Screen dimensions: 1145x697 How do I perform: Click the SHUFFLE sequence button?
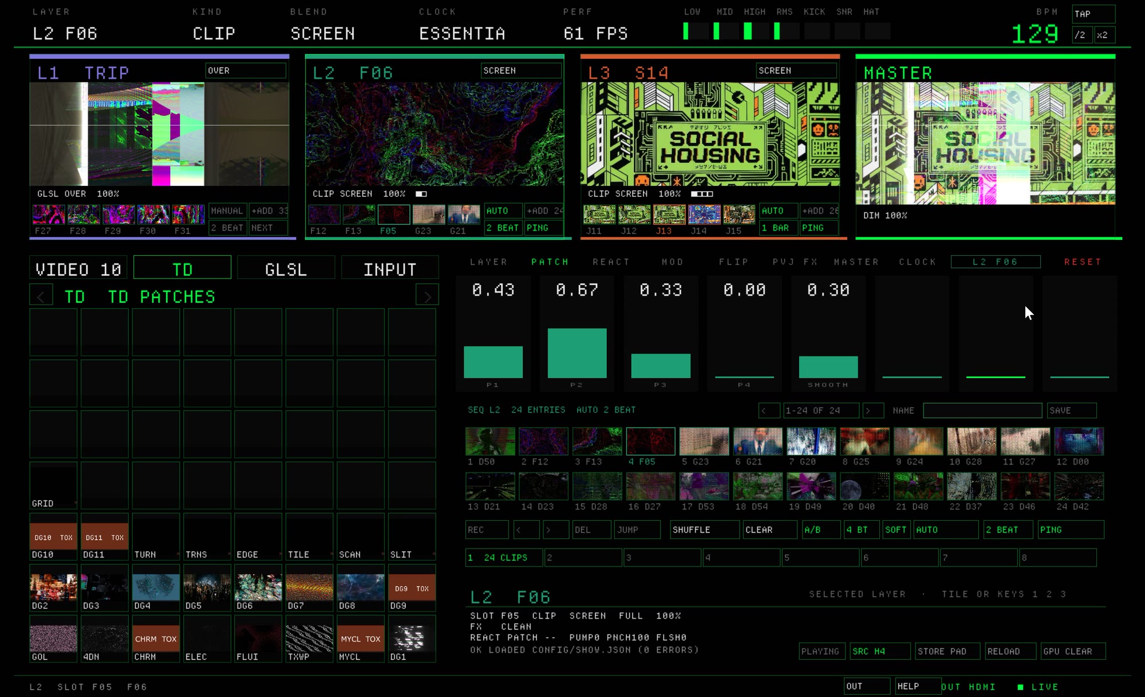705,530
